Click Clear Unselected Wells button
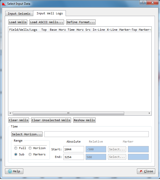160x180 pixels. pyautogui.click(x=51, y=120)
